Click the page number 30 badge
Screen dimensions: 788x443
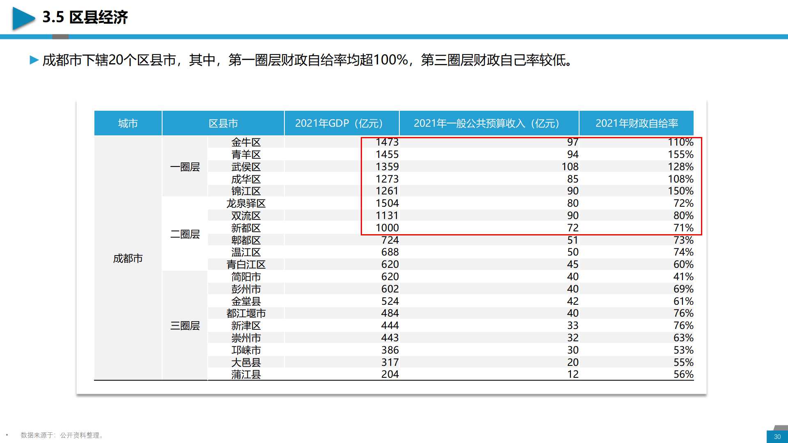(777, 436)
